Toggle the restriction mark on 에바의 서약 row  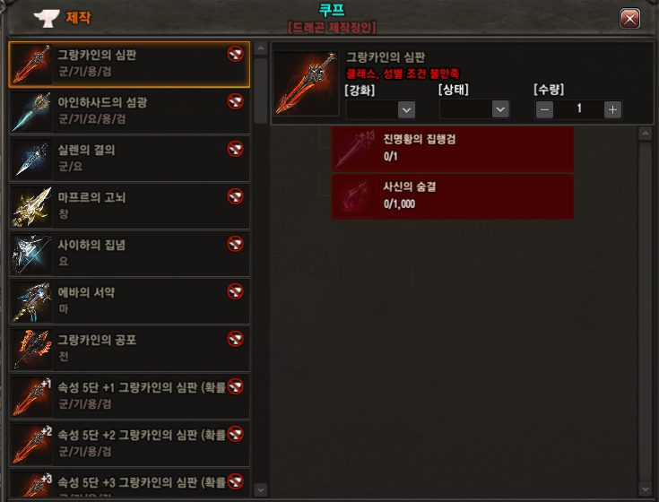tap(235, 291)
